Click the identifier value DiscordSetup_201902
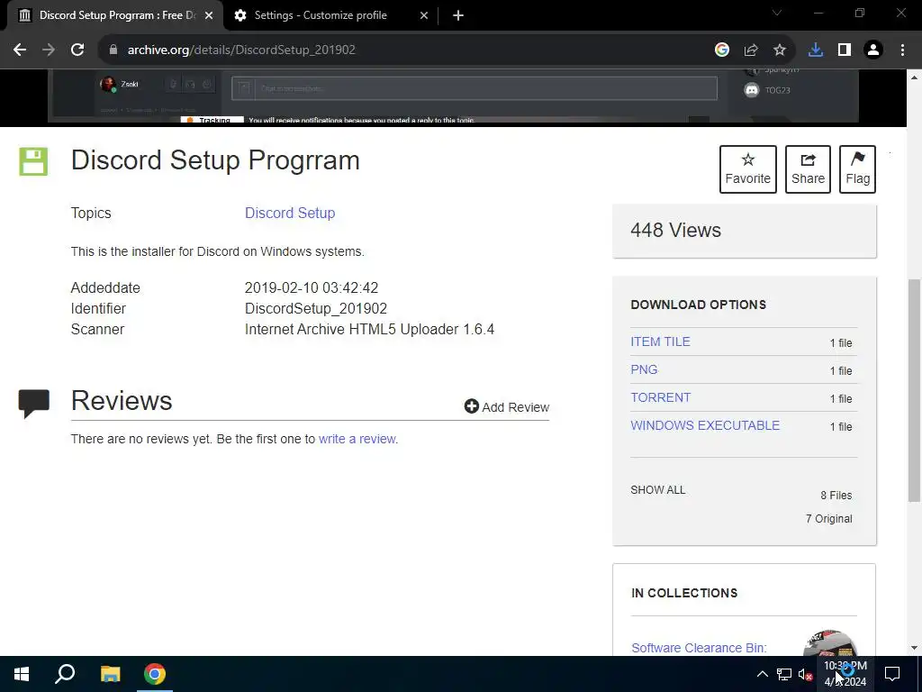 click(316, 308)
